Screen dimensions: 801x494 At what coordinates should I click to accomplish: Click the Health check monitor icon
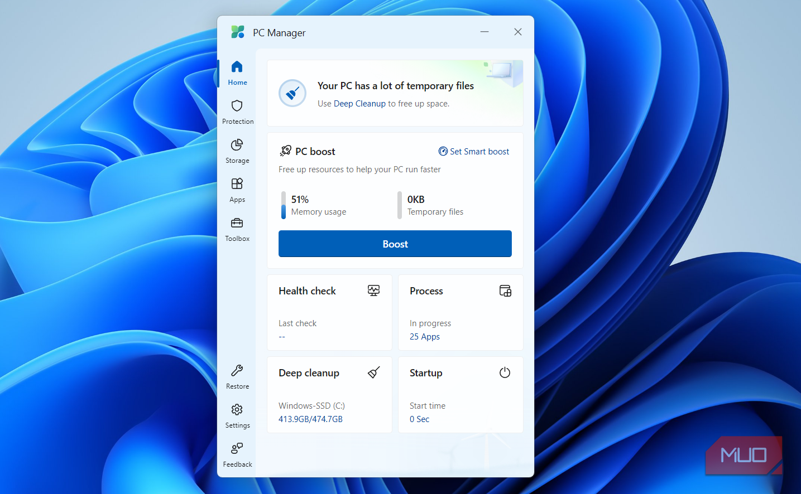[x=373, y=290]
